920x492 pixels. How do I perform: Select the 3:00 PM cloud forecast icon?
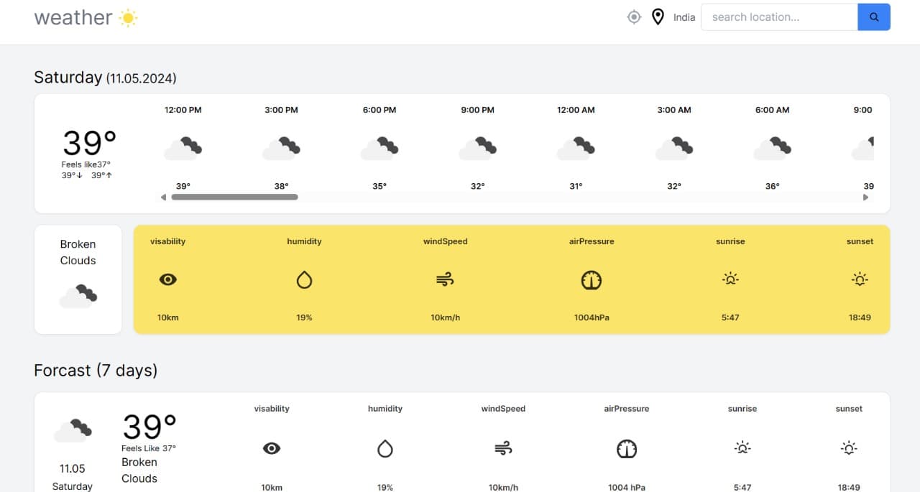click(x=281, y=148)
